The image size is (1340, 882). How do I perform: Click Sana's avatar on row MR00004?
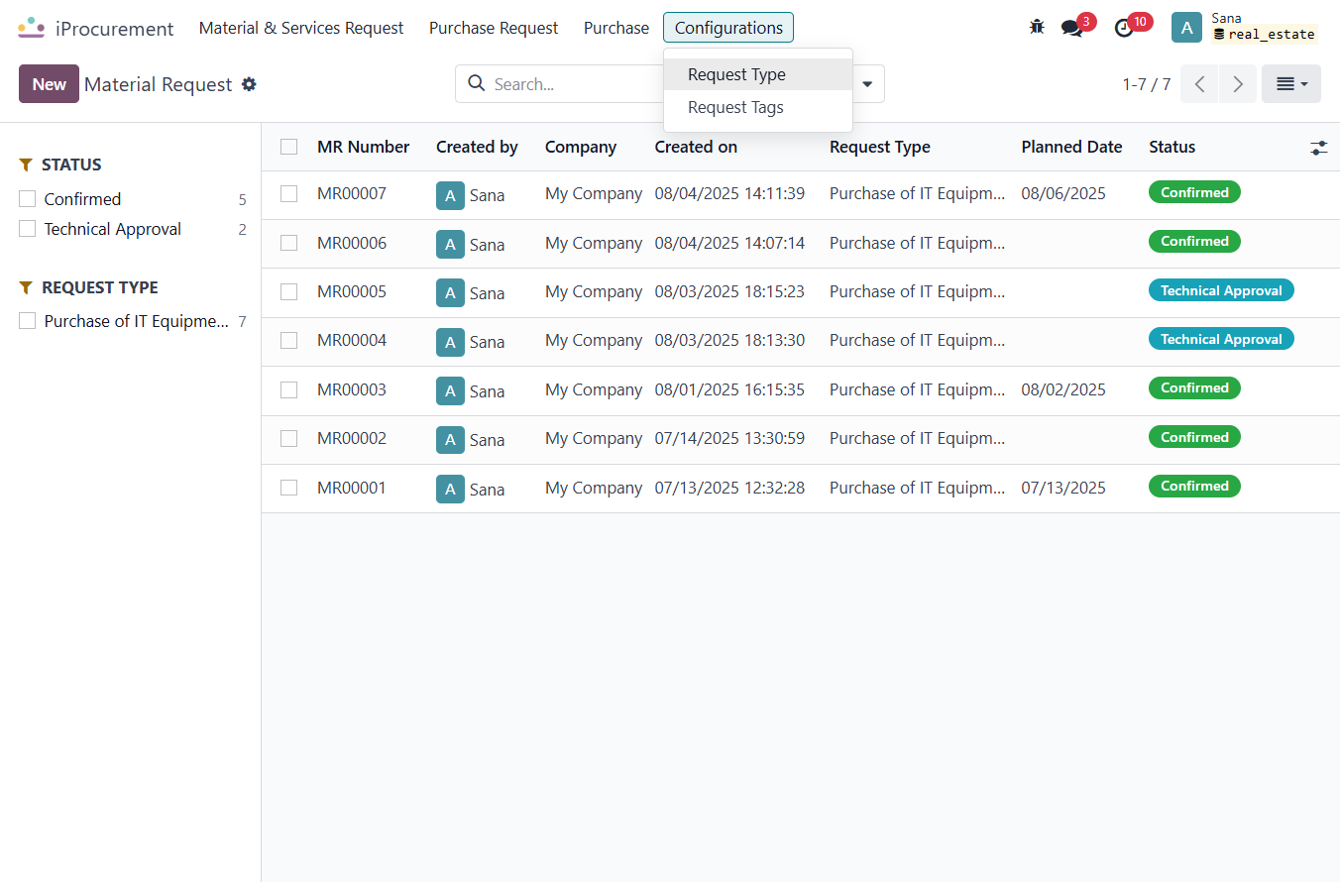click(450, 342)
